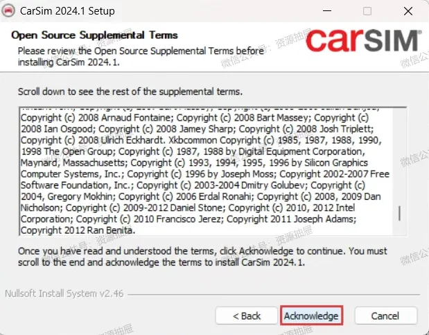The height and width of the screenshot is (335, 429).
Task: Click the line starting 'Nicholson; Copyright'
Action: [x=188, y=207]
